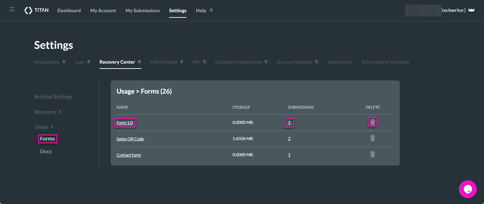Open the Form 1.0 link
The image size is (484, 204).
click(125, 122)
